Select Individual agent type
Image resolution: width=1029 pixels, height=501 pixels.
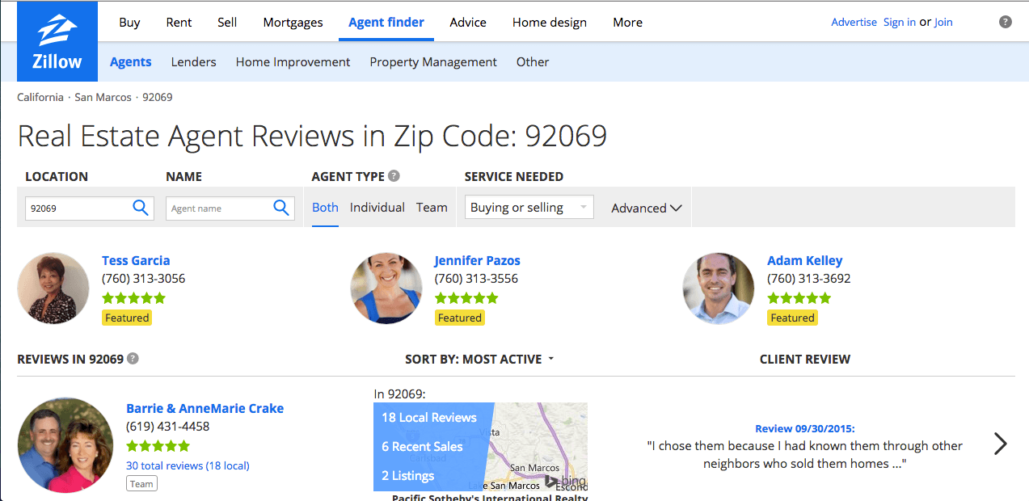click(377, 208)
